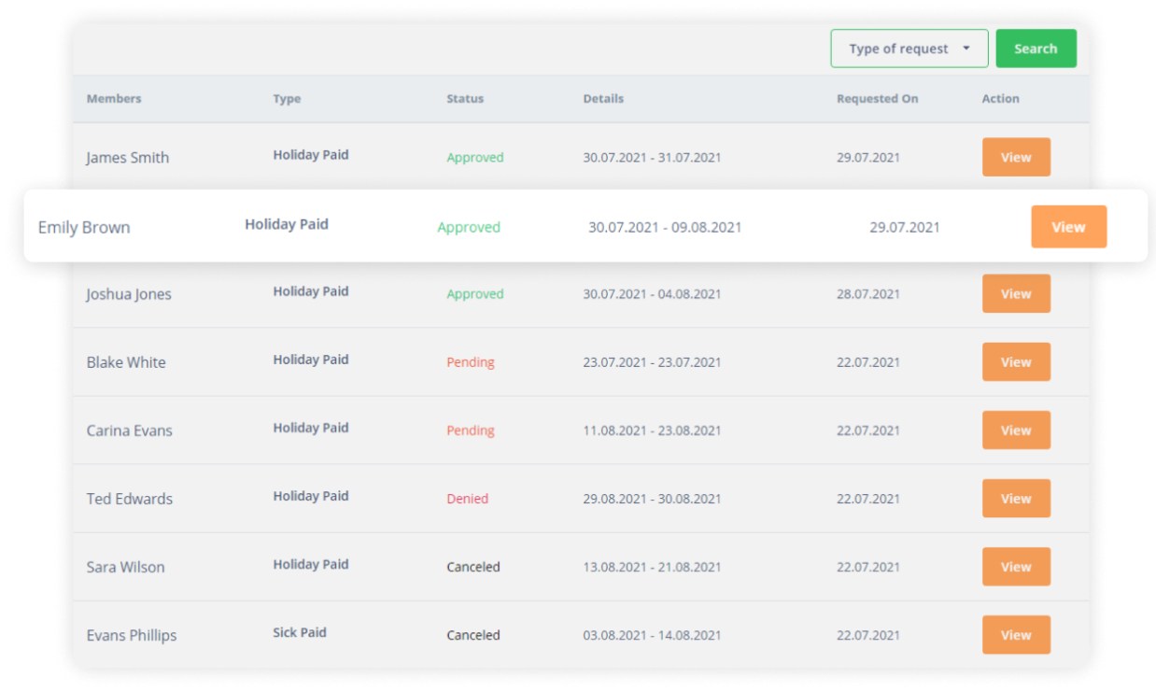The height and width of the screenshot is (692, 1156).
Task: Click dates 29.08.2021 - 30.08.2021
Action: [652, 498]
